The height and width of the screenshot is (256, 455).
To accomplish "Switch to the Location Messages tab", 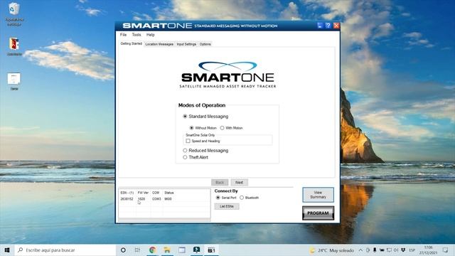I will [159, 44].
